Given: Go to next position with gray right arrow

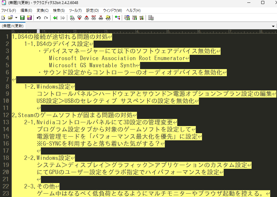Looking at the screenshot, I should (63, 18).
